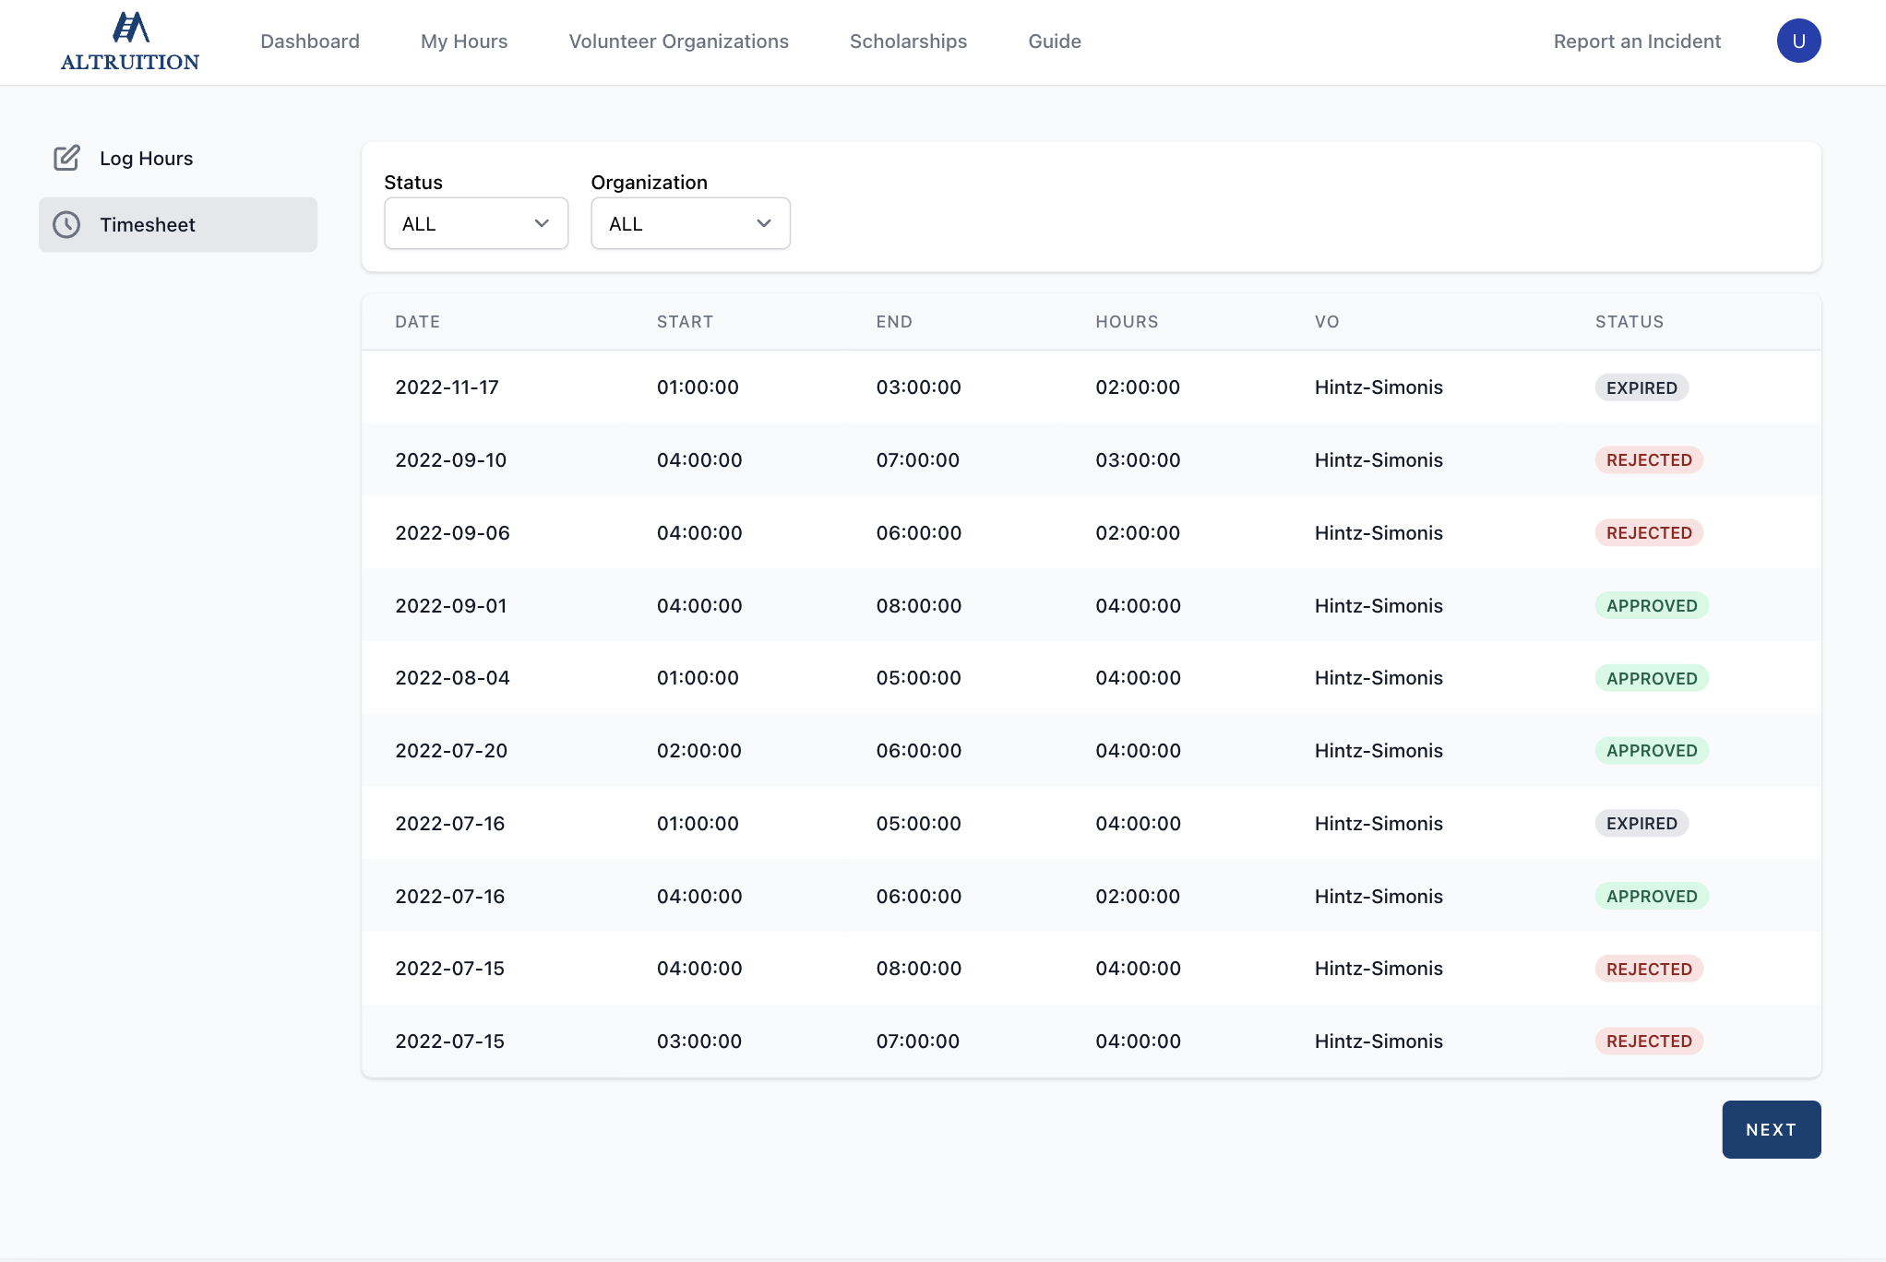Image resolution: width=1886 pixels, height=1262 pixels.
Task: Navigate to Scholarships
Action: 908,42
